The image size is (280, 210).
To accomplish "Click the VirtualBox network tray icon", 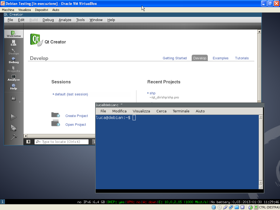I will click(231, 207).
